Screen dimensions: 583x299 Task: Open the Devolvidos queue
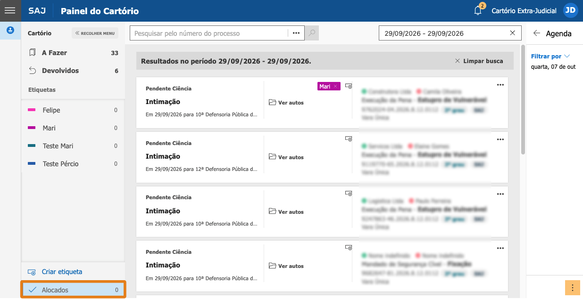(x=73, y=71)
